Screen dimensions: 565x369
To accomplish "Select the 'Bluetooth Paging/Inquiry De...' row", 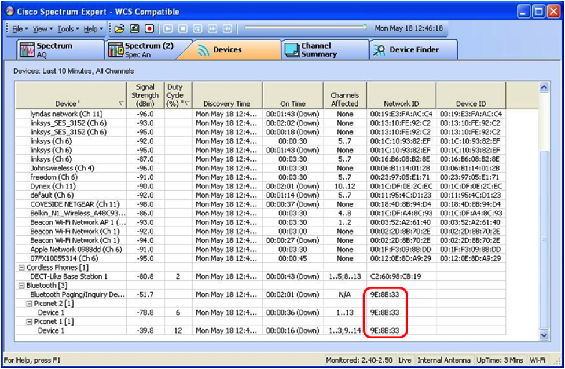I will pos(260,294).
